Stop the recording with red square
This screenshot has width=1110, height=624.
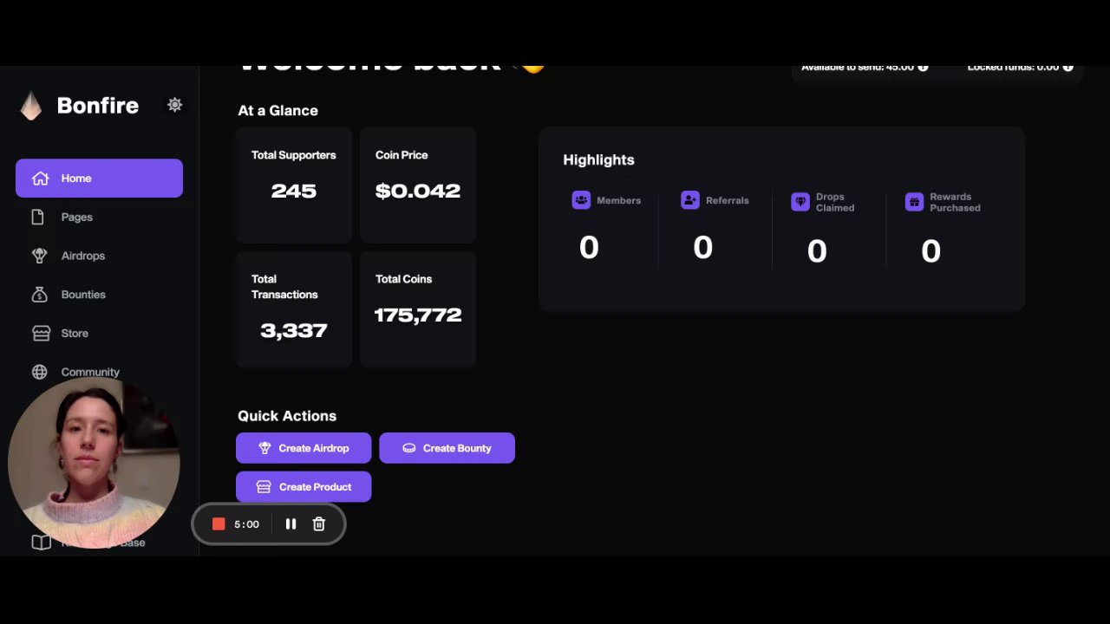pos(219,524)
